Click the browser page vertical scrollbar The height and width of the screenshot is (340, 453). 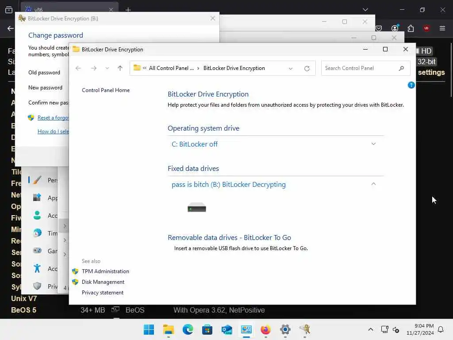[x=451, y=70]
